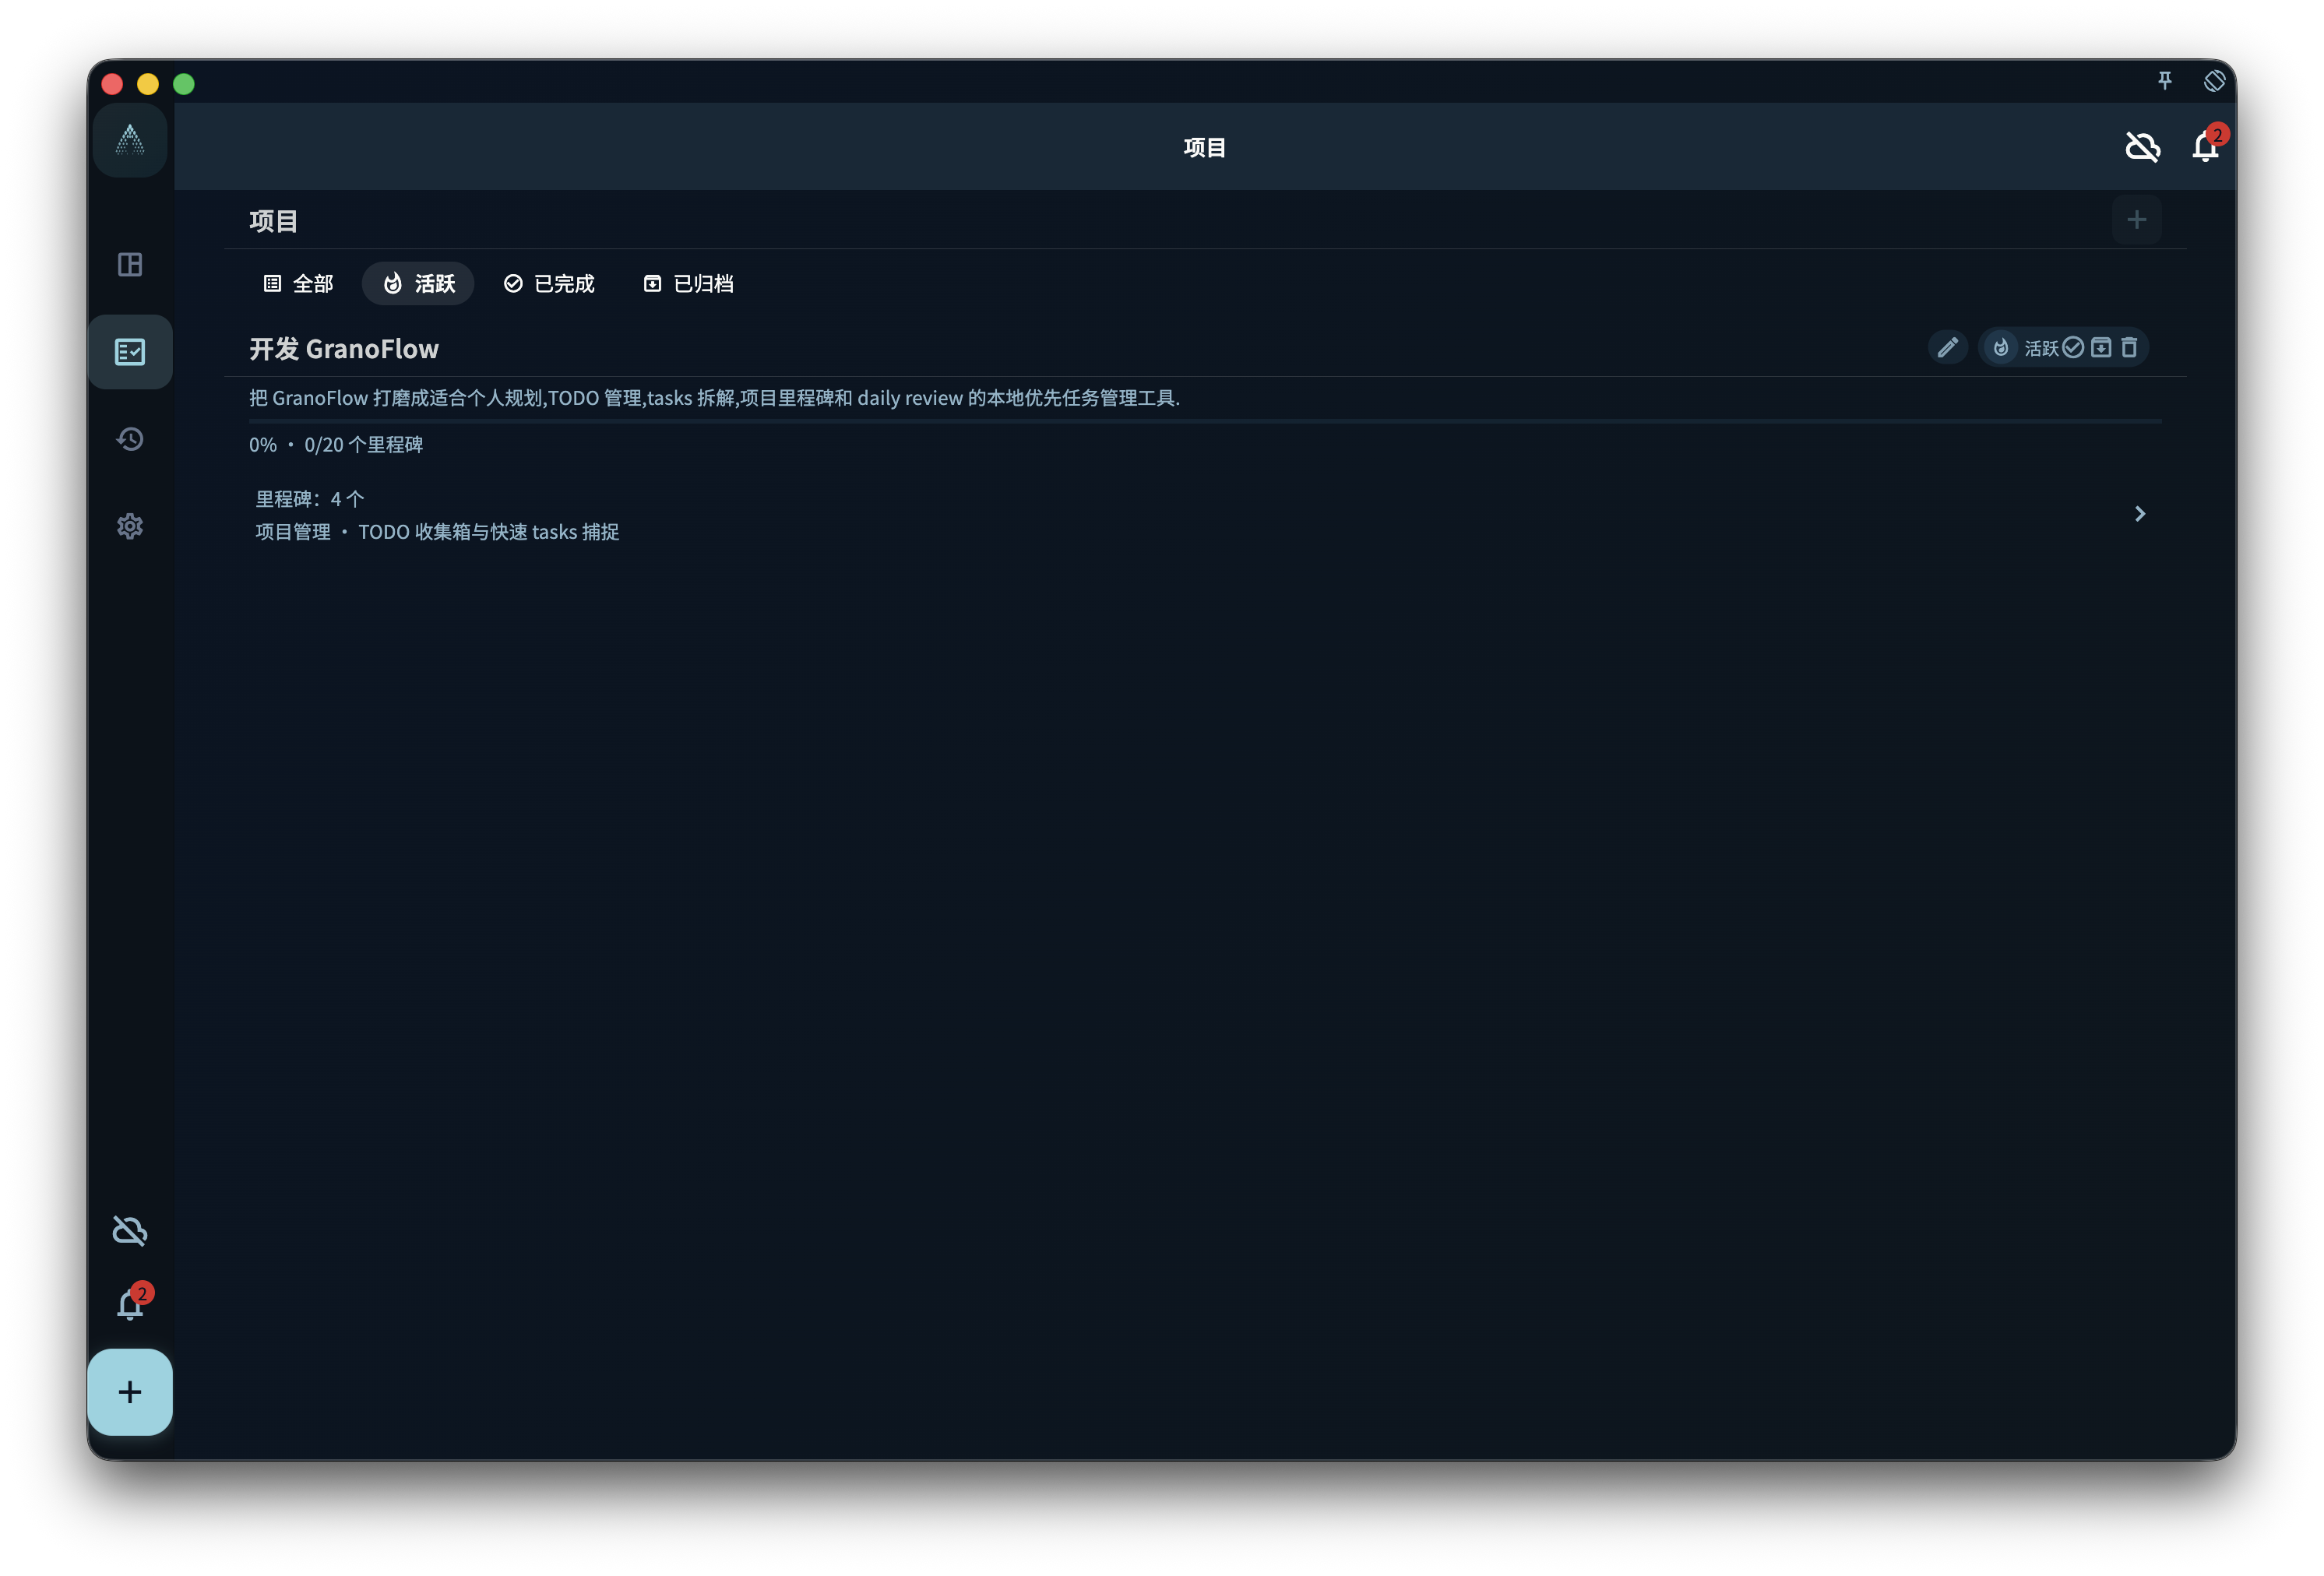The width and height of the screenshot is (2324, 1576).
Task: Click the large plus quick-add button
Action: point(130,1392)
